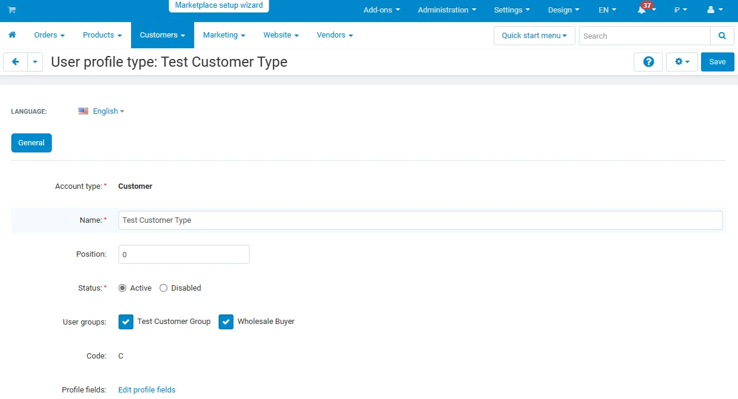Expand the English language dropdown
The width and height of the screenshot is (738, 399).
[105, 111]
